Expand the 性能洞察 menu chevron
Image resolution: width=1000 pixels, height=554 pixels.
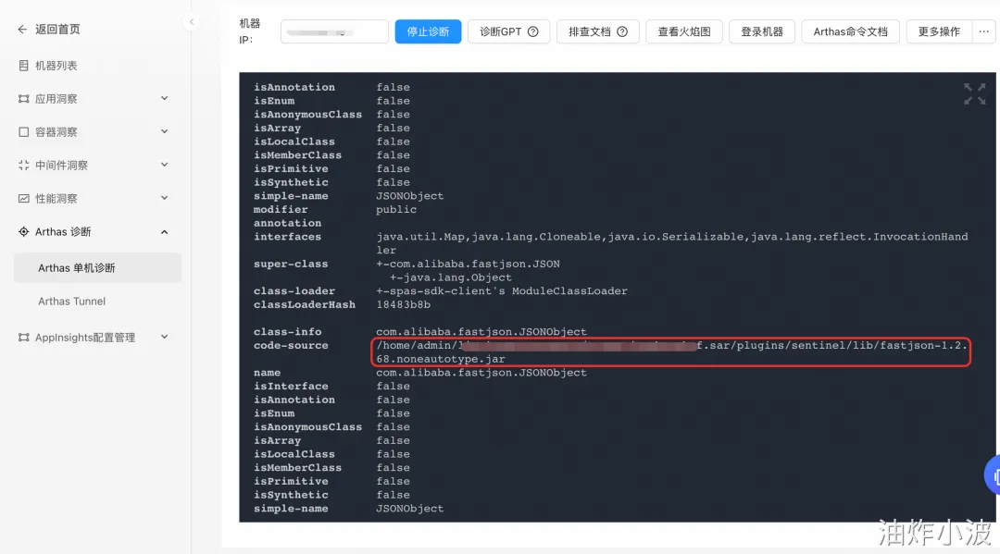pyautogui.click(x=165, y=198)
